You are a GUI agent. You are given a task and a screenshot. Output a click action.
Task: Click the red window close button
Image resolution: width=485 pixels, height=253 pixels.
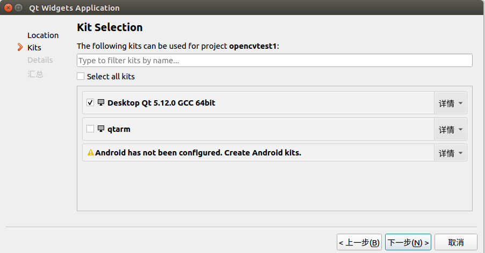click(9, 8)
